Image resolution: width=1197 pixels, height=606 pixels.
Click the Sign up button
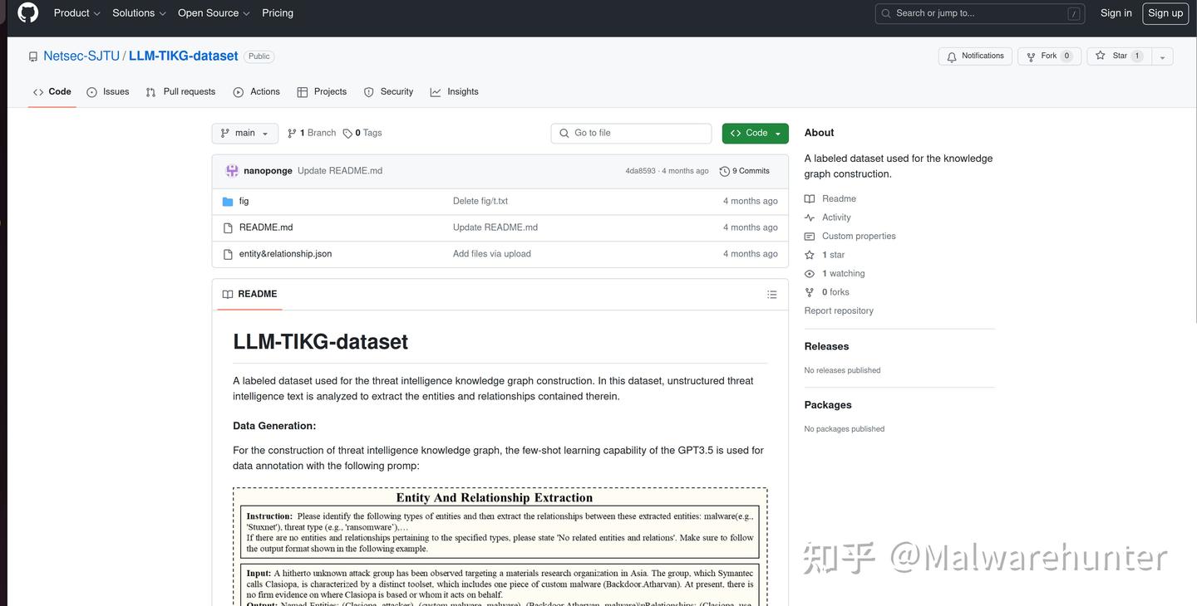click(x=1165, y=12)
